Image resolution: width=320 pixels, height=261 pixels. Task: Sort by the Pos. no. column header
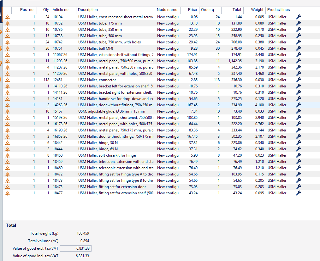click(24, 10)
